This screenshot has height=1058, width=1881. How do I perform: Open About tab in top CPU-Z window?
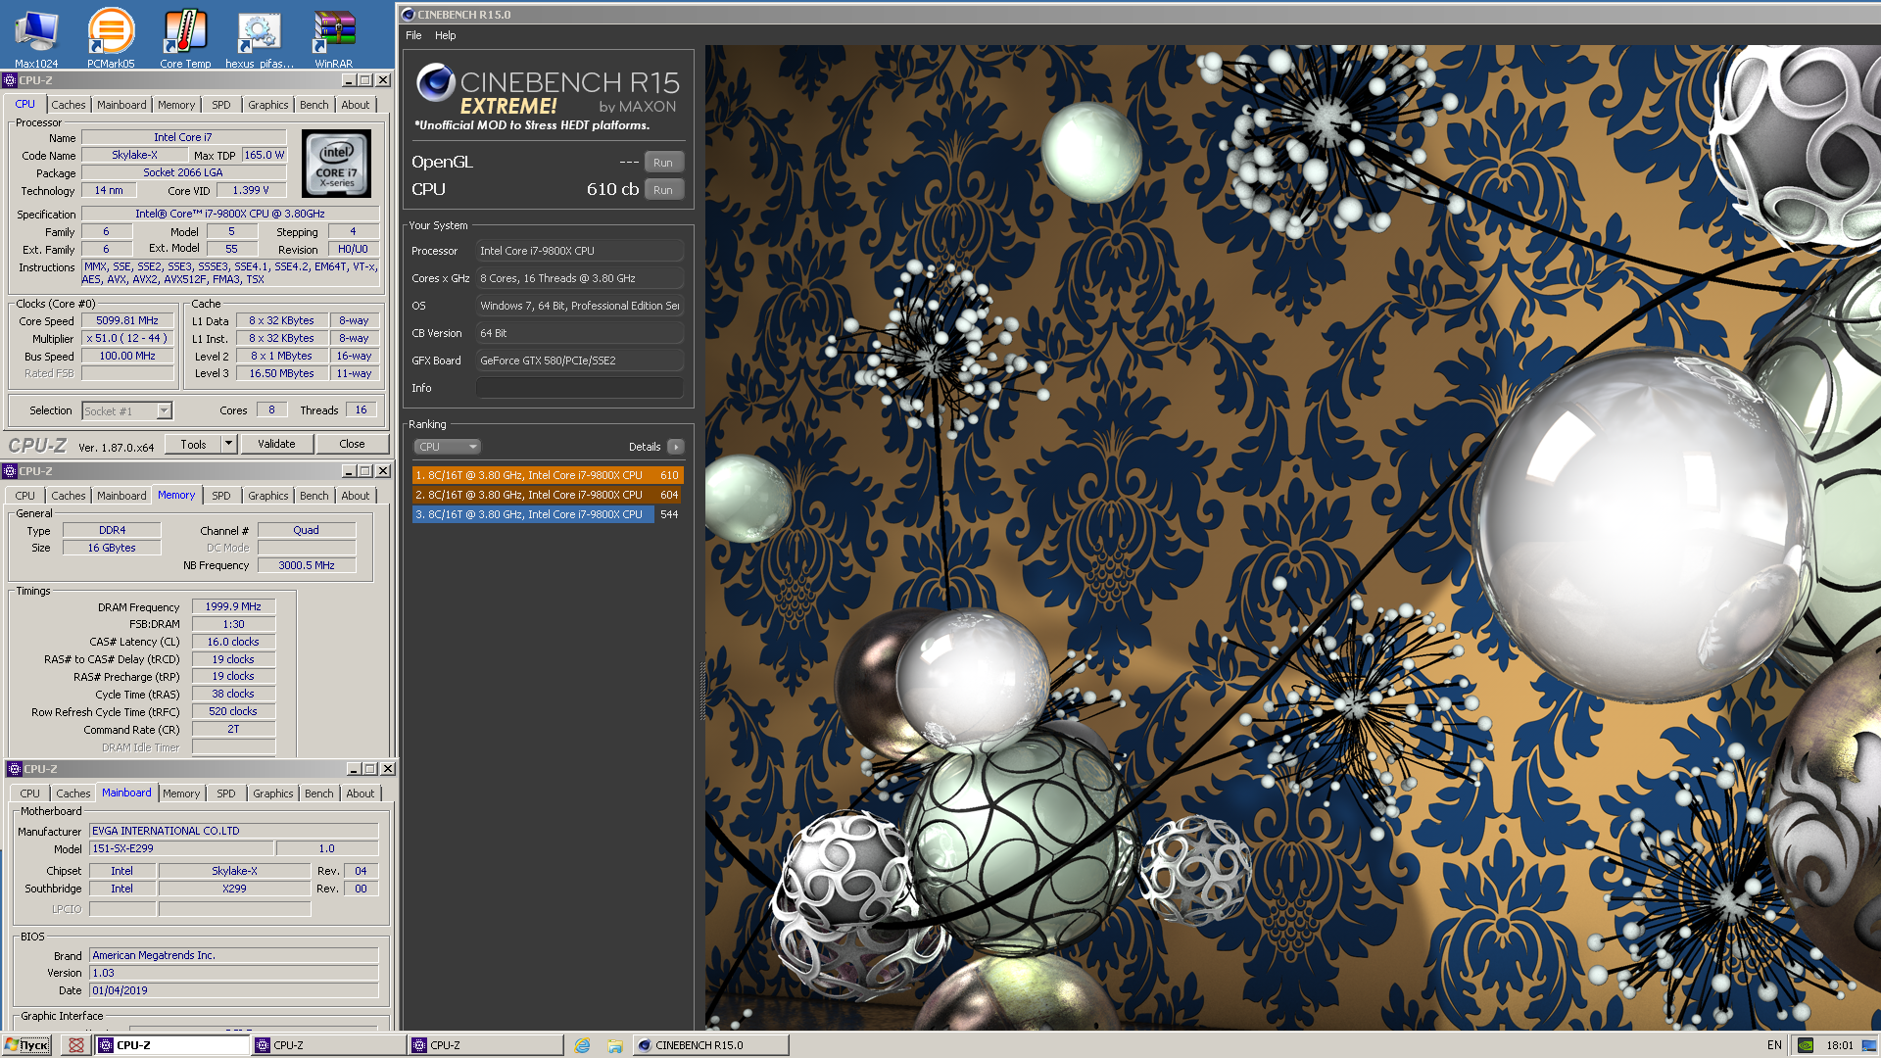click(x=356, y=105)
